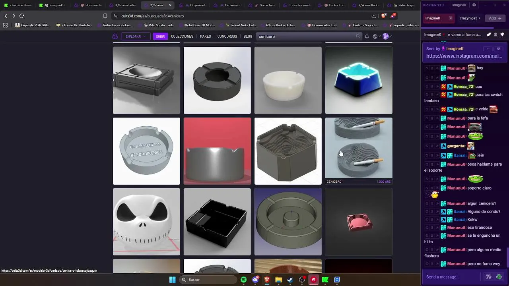This screenshot has height=286, width=509.
Task: Close the ImagineK chat tab in KickTalk
Action: point(450,18)
